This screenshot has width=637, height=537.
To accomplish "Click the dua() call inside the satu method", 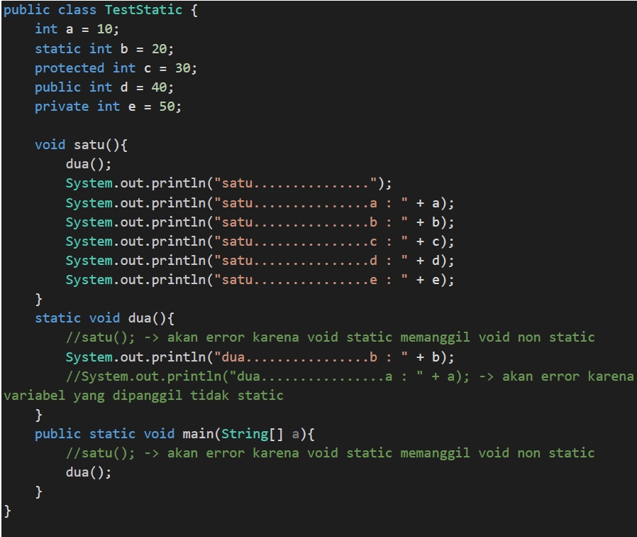I will [88, 164].
